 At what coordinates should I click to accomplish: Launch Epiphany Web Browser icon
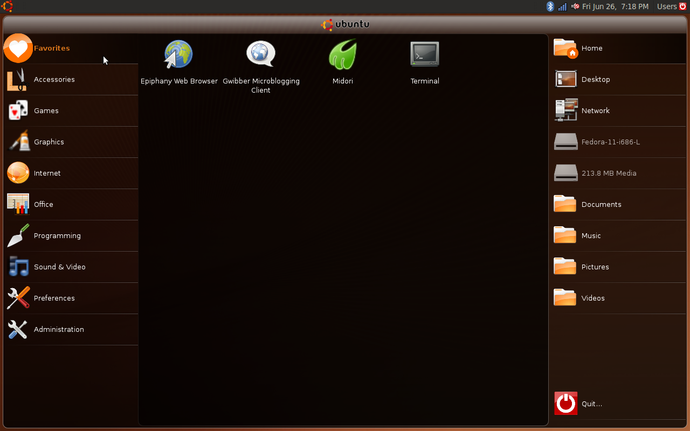coord(178,54)
